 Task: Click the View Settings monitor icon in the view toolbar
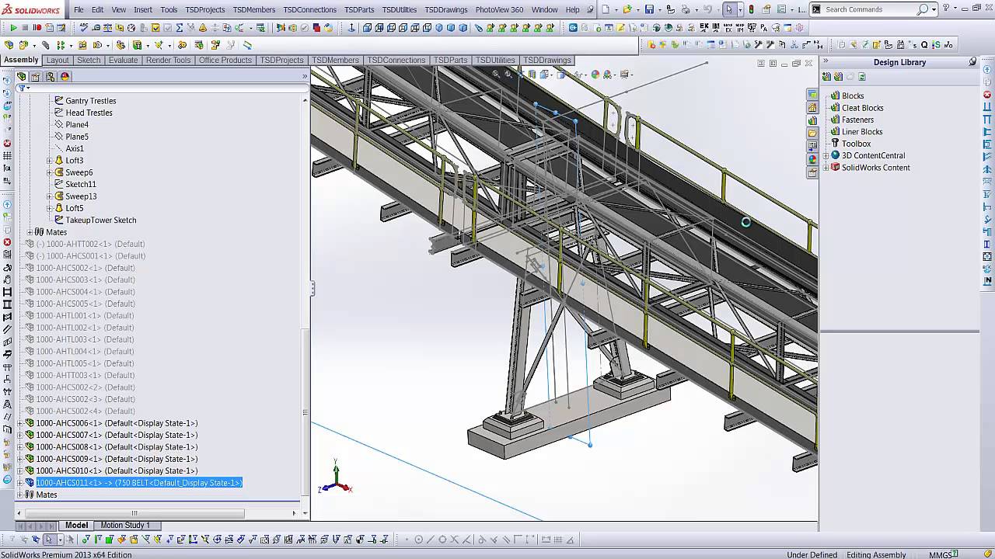[x=627, y=75]
